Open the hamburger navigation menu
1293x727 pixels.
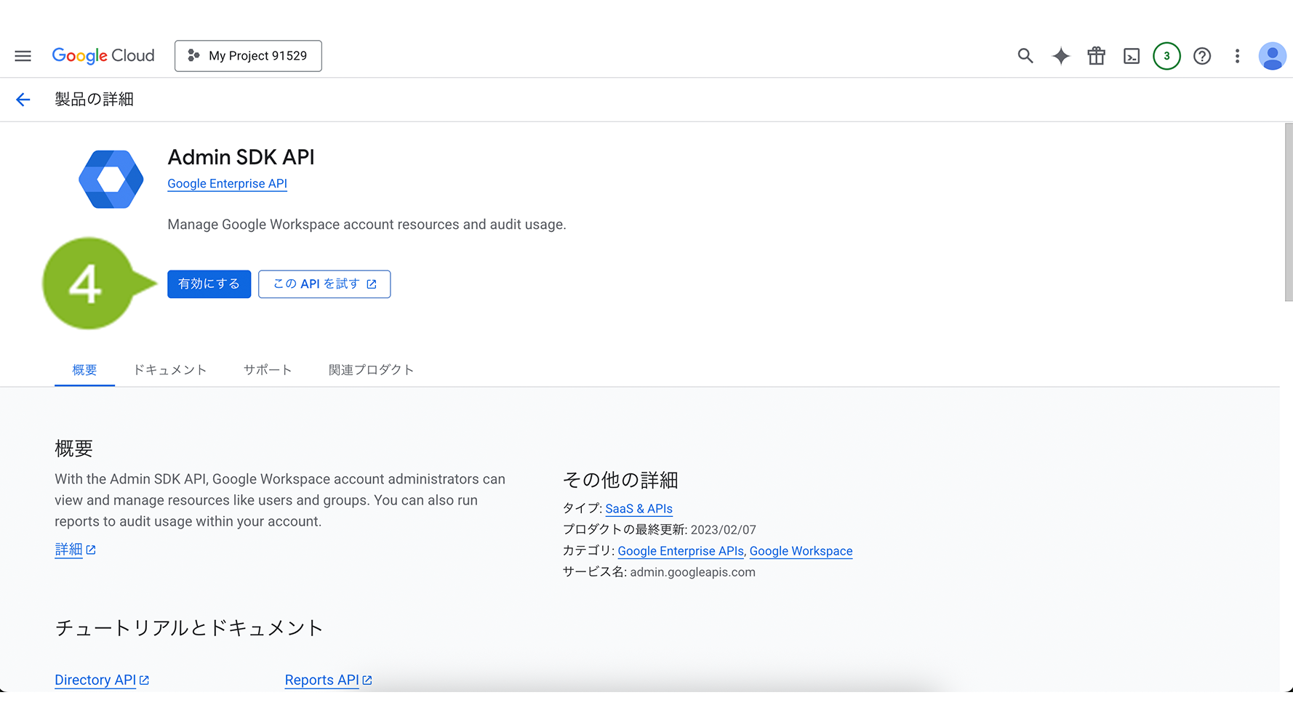(x=23, y=56)
